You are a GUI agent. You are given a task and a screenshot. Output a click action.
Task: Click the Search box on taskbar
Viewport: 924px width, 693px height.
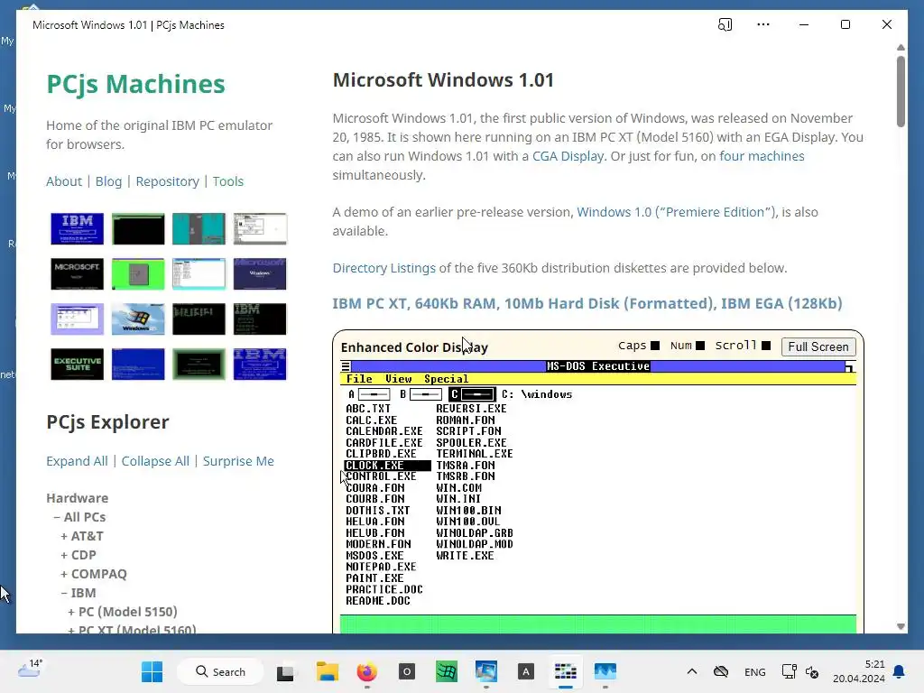point(220,671)
